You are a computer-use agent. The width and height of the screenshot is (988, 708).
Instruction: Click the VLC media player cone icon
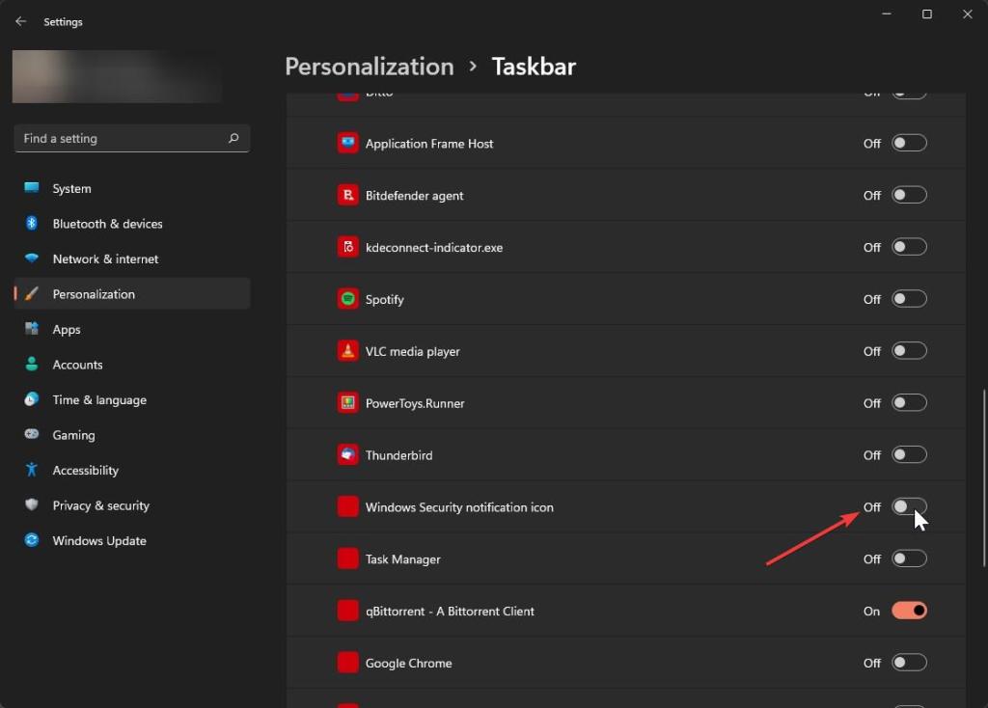point(347,351)
